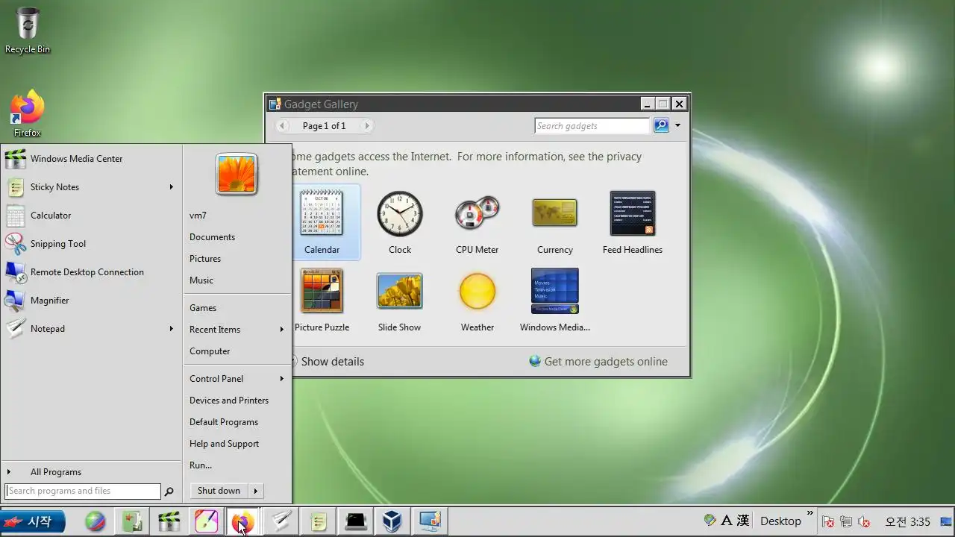Go to previous gadget page arrow
The height and width of the screenshot is (537, 955).
pyautogui.click(x=283, y=126)
